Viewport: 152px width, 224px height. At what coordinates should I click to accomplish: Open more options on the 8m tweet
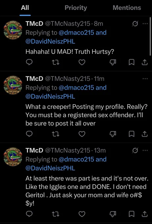tap(145, 24)
